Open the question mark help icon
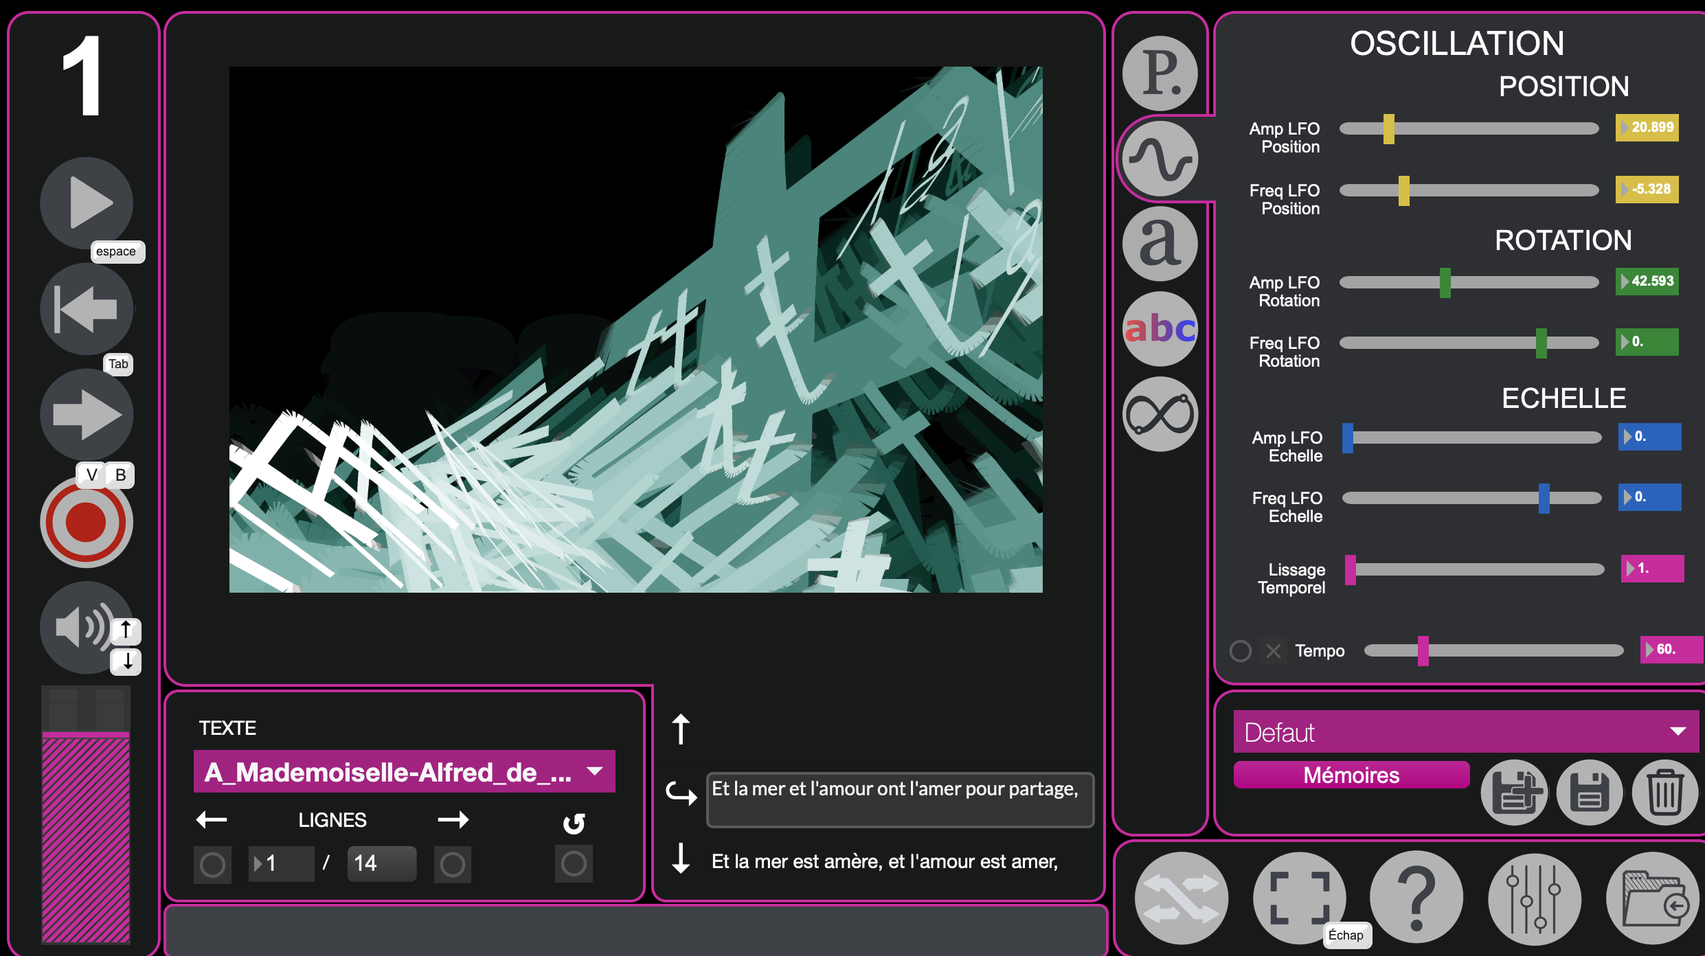The width and height of the screenshot is (1705, 956). tap(1416, 898)
